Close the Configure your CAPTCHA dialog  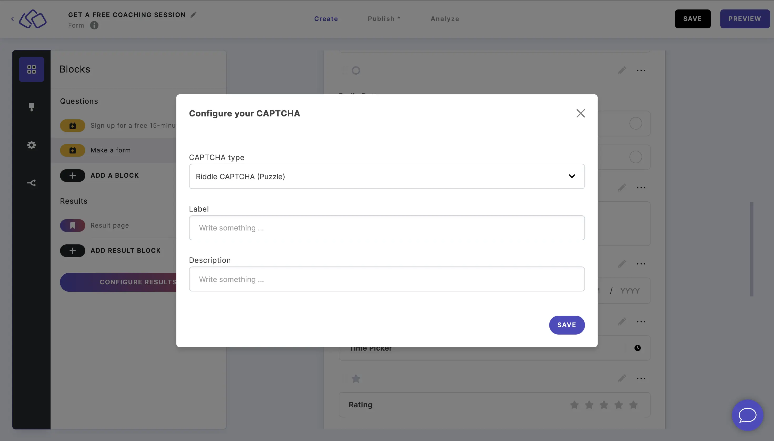pos(580,113)
